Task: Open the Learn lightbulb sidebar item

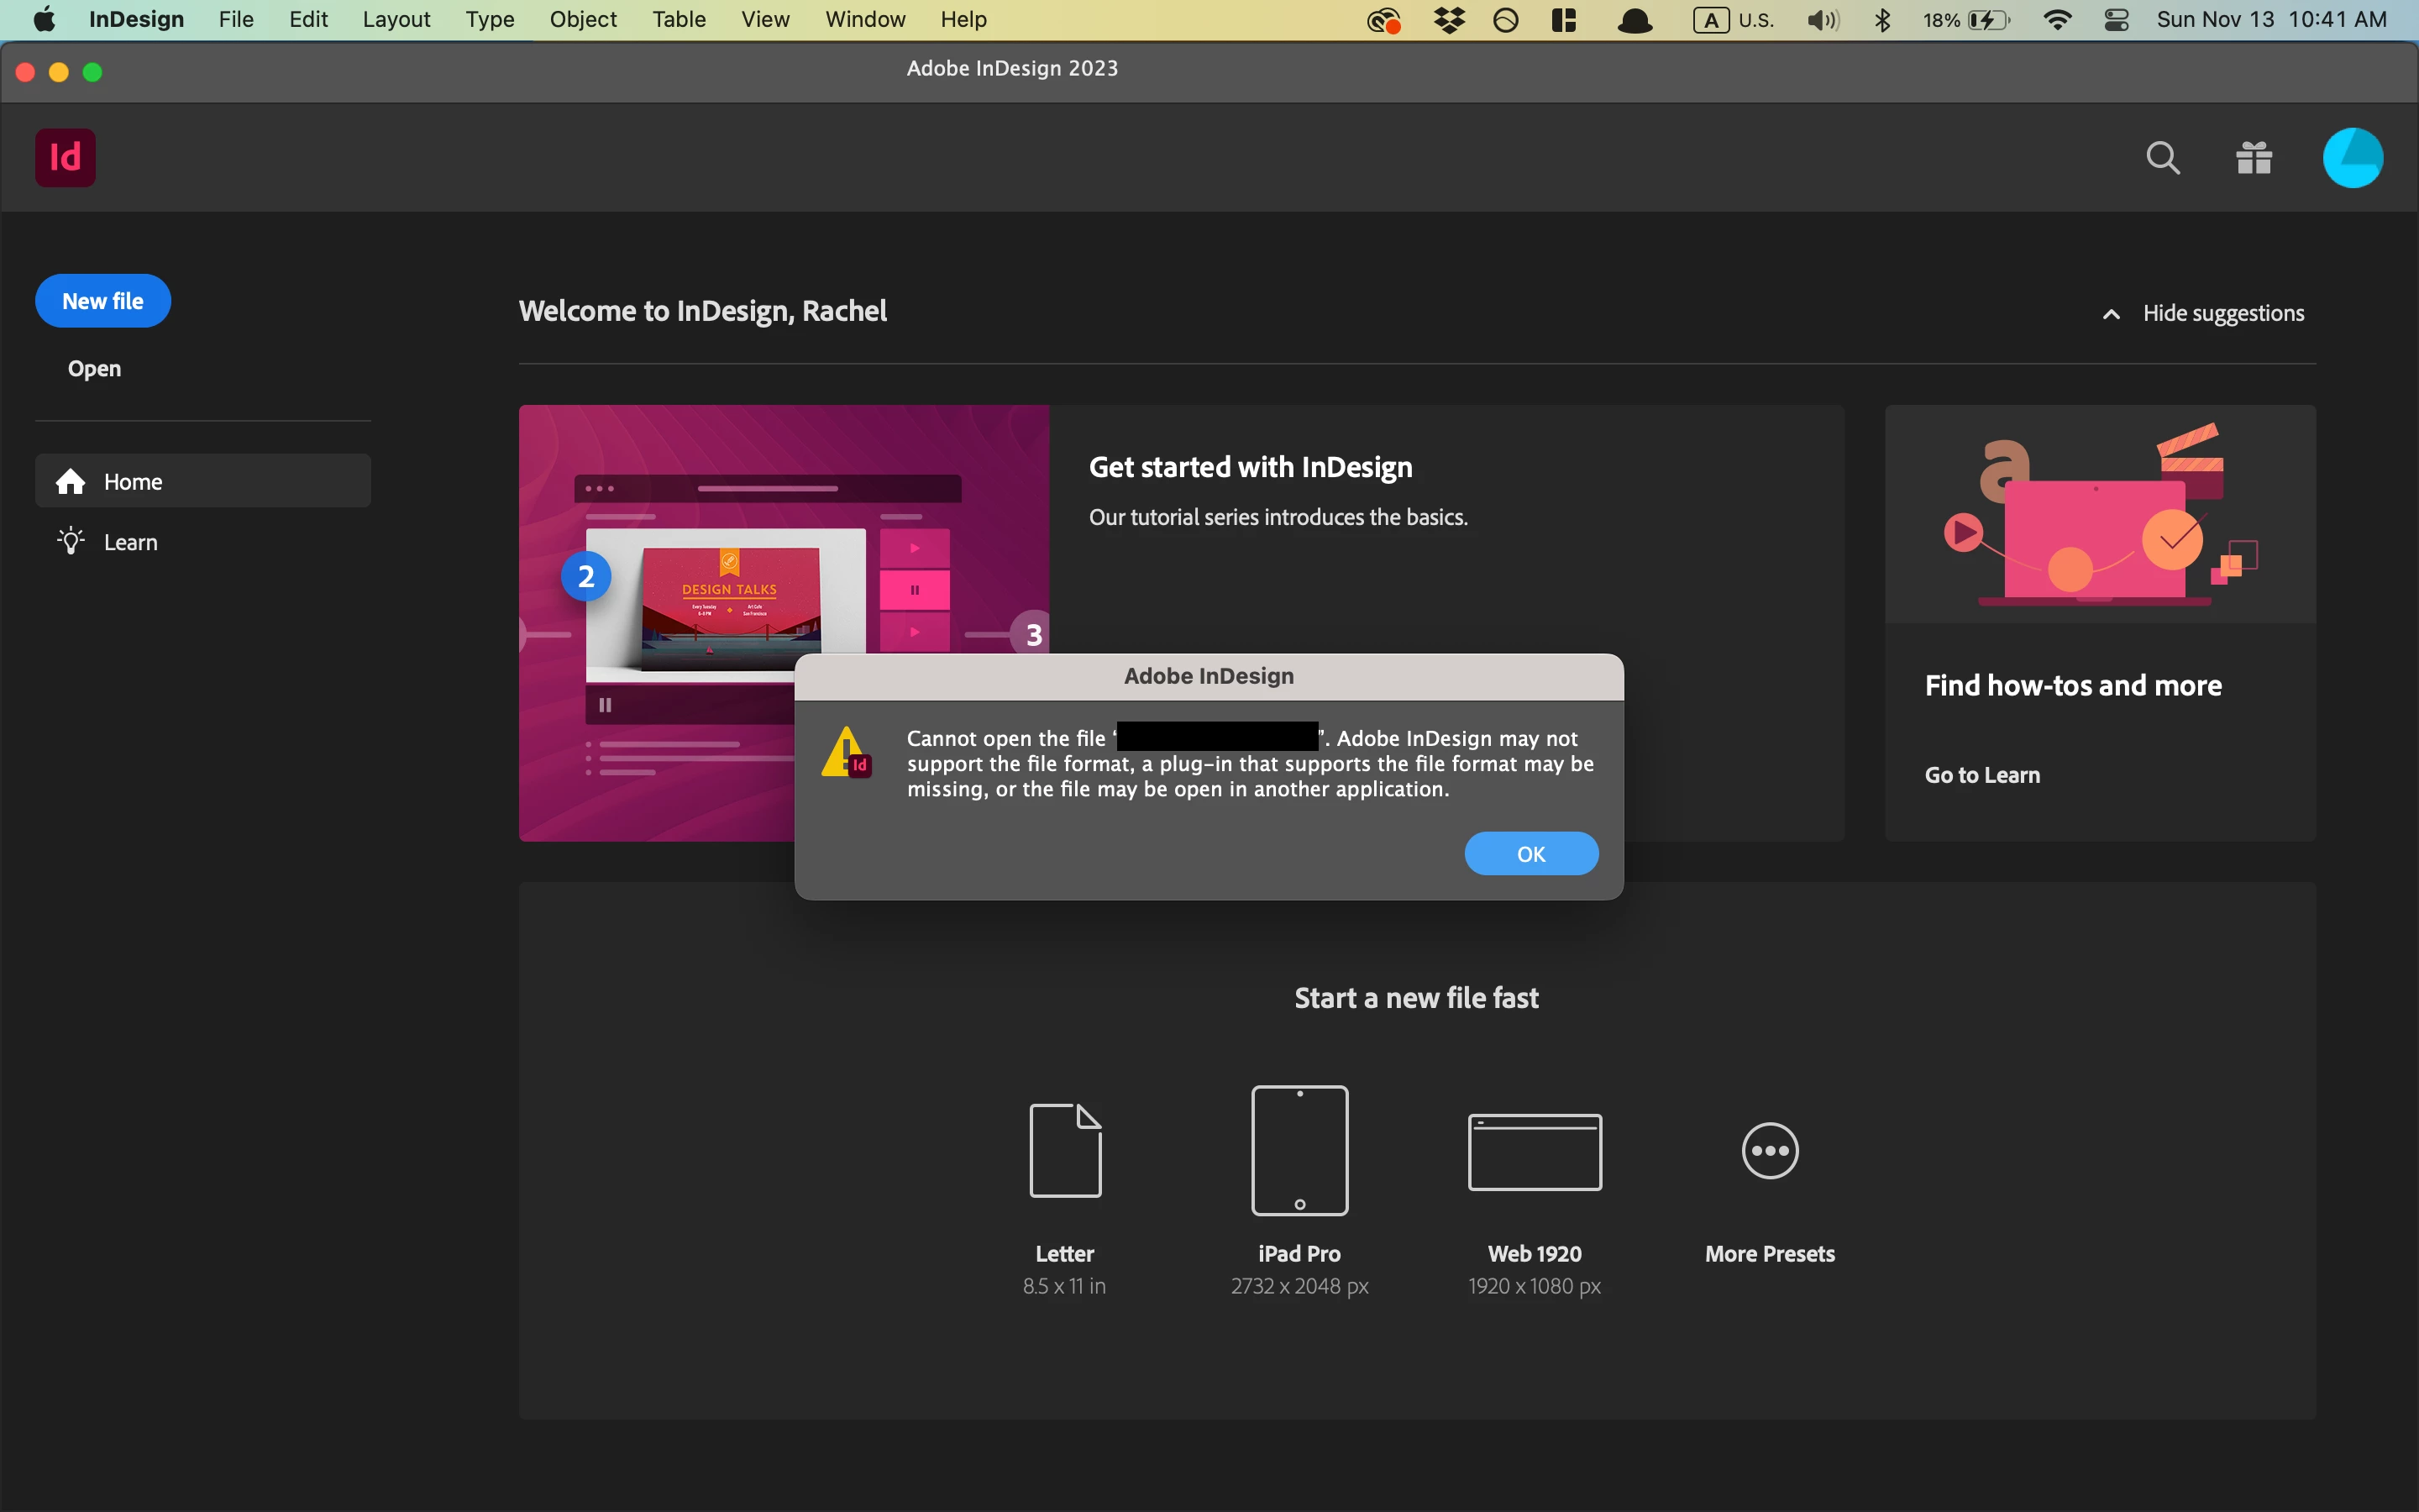Action: pyautogui.click(x=130, y=542)
